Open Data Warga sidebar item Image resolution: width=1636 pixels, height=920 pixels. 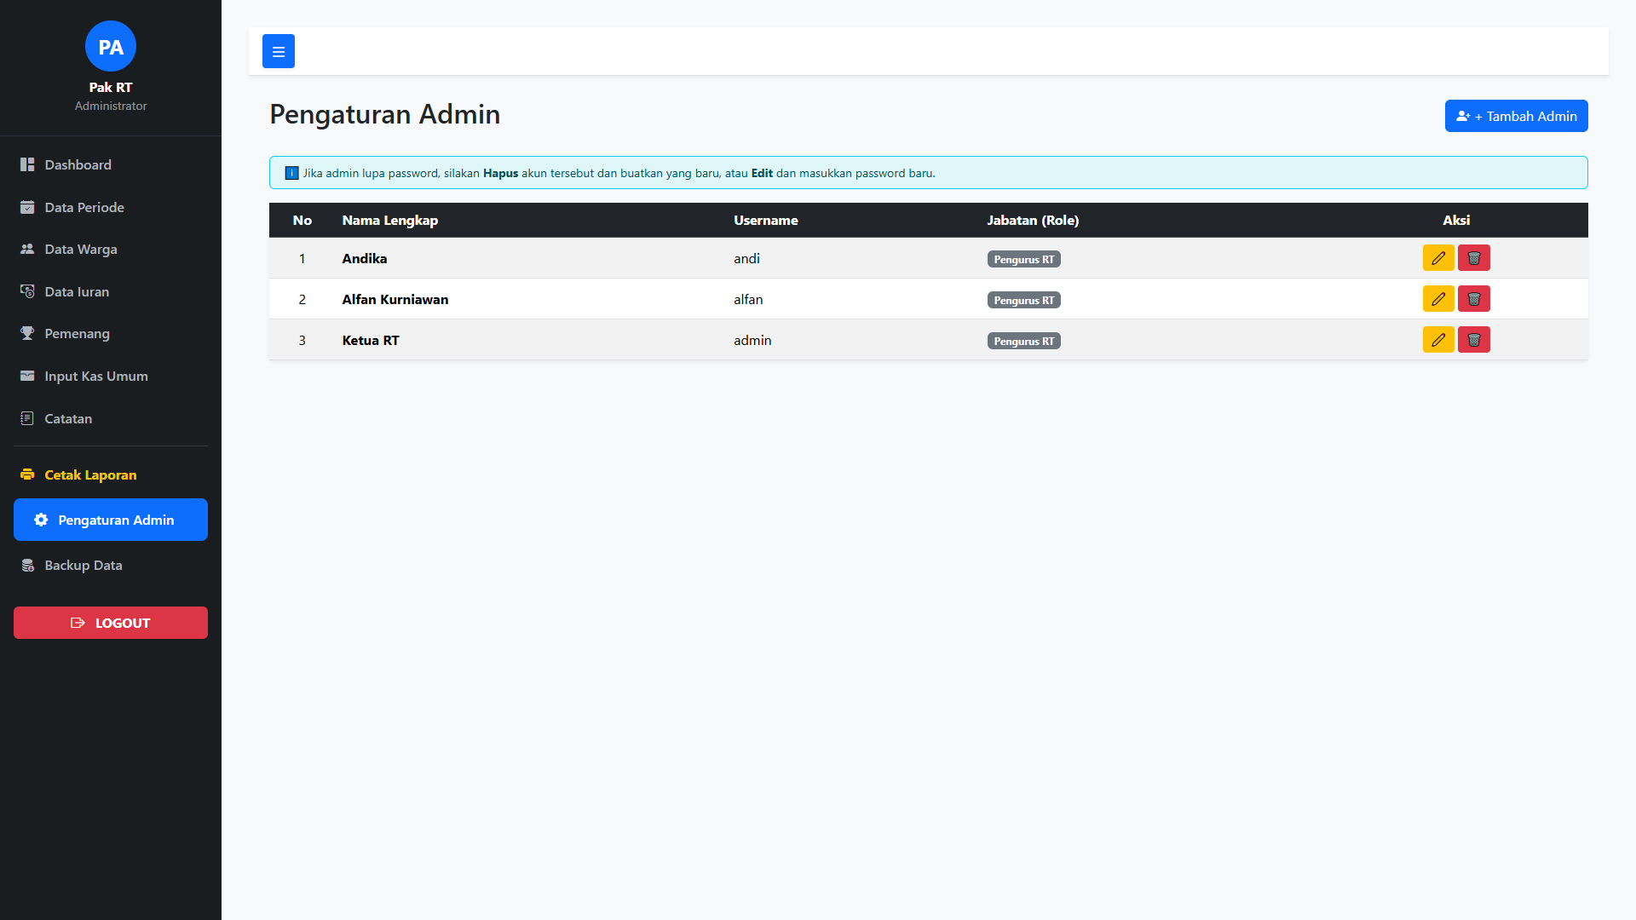click(80, 250)
